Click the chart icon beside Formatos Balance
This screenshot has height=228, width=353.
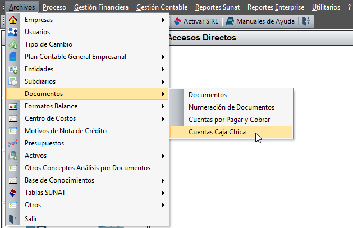click(x=13, y=106)
